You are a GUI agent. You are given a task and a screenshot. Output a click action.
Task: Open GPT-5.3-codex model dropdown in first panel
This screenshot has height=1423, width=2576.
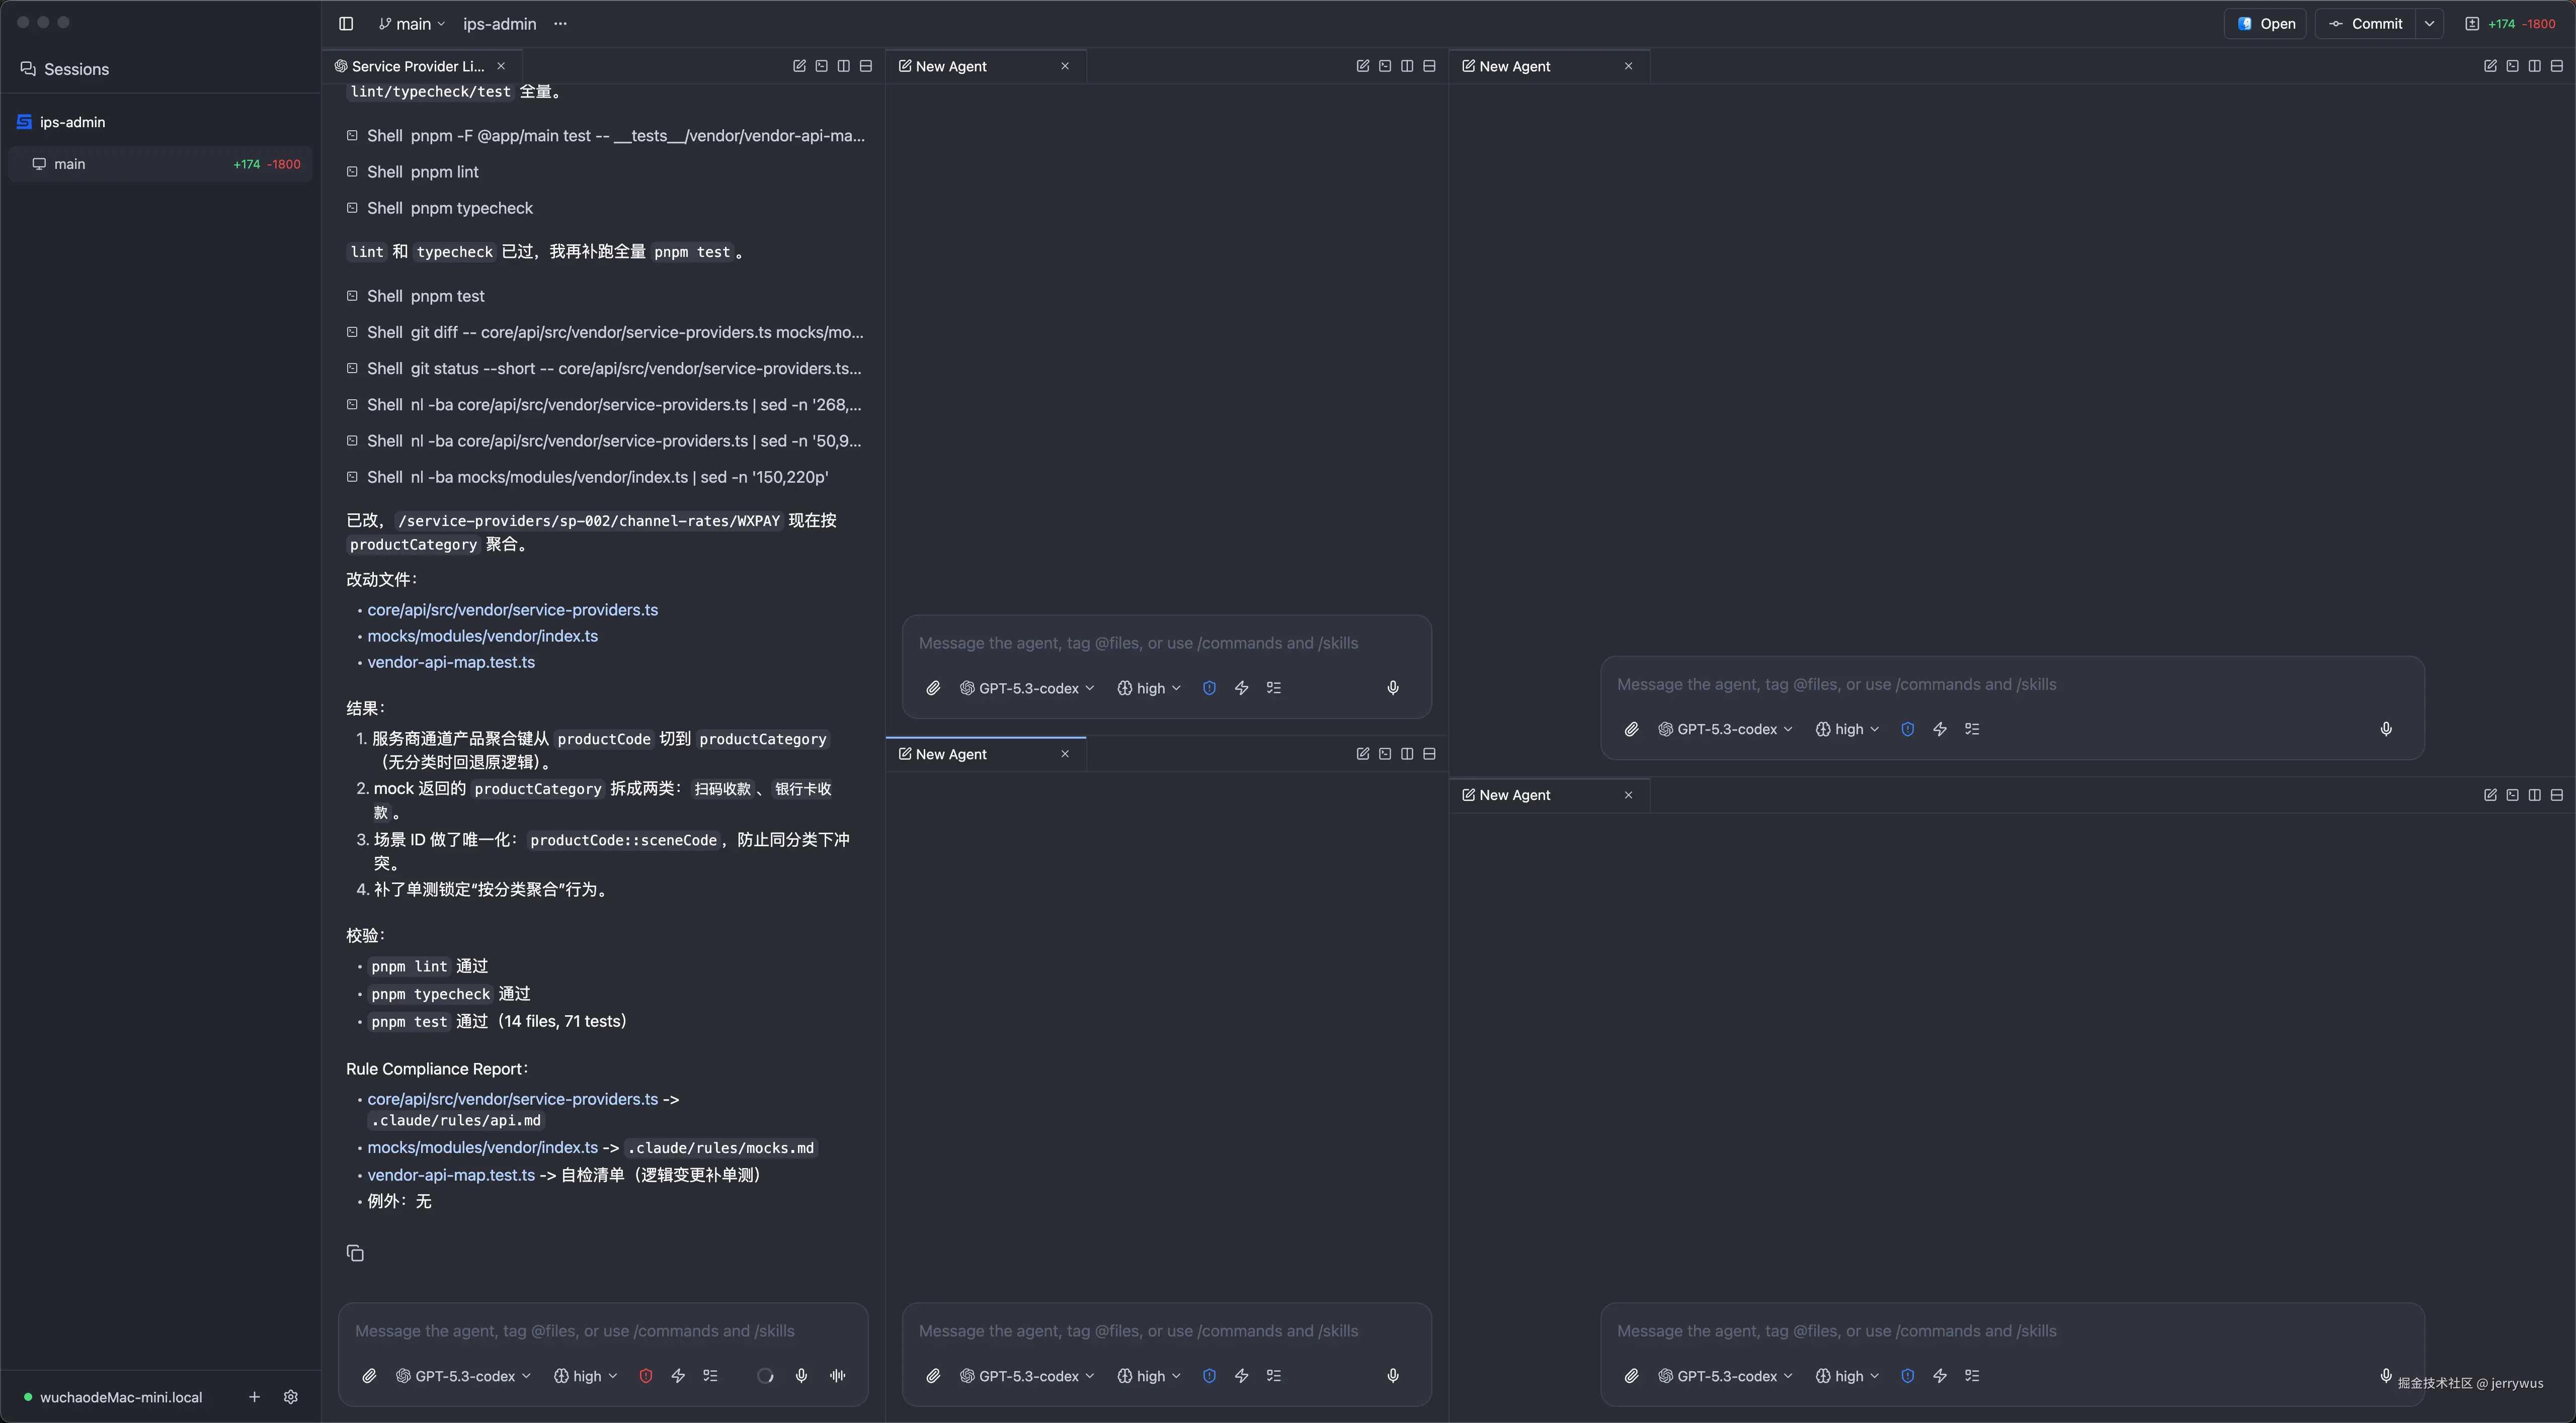coord(464,1376)
